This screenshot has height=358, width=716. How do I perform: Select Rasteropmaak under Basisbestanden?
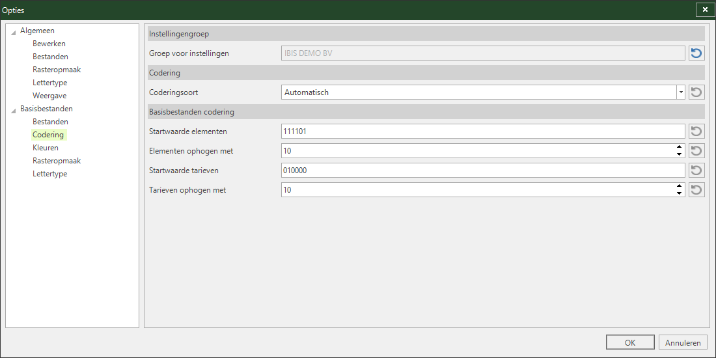click(57, 161)
